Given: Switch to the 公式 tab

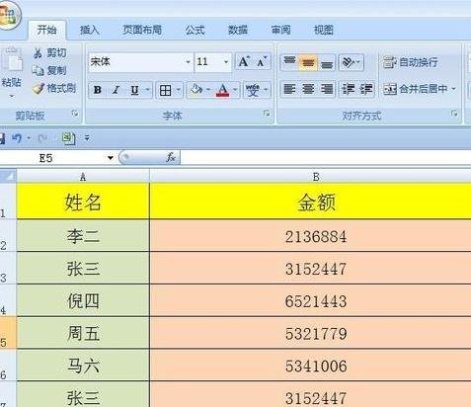Looking at the screenshot, I should [195, 30].
